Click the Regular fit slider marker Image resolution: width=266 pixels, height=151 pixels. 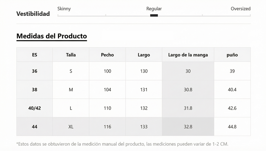[x=154, y=15]
